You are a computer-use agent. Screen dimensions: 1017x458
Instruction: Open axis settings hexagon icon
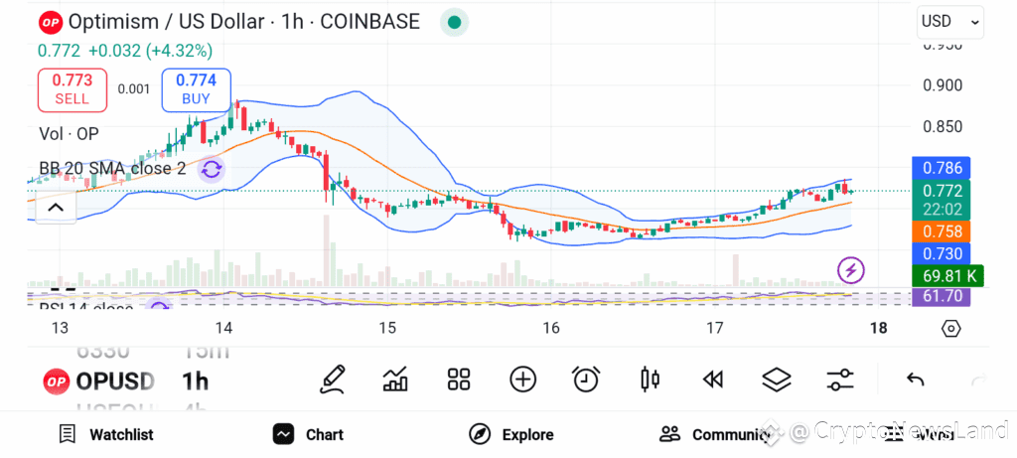(950, 329)
